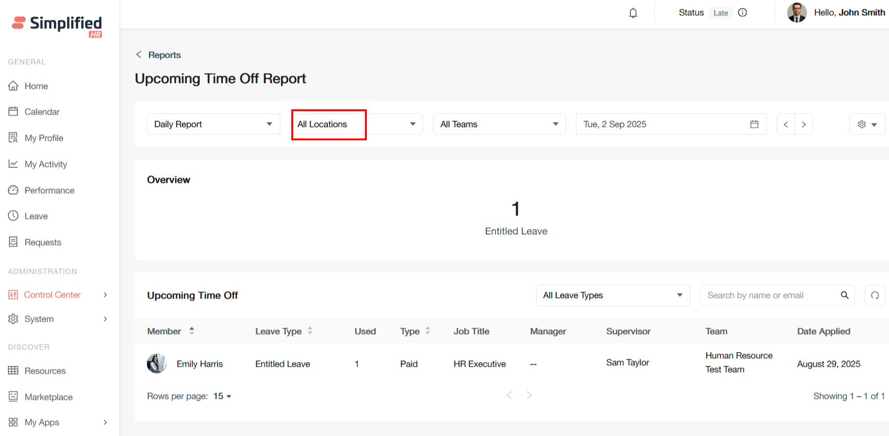This screenshot has width=889, height=436.
Task: Expand the All Leave Types dropdown
Action: pyautogui.click(x=612, y=295)
